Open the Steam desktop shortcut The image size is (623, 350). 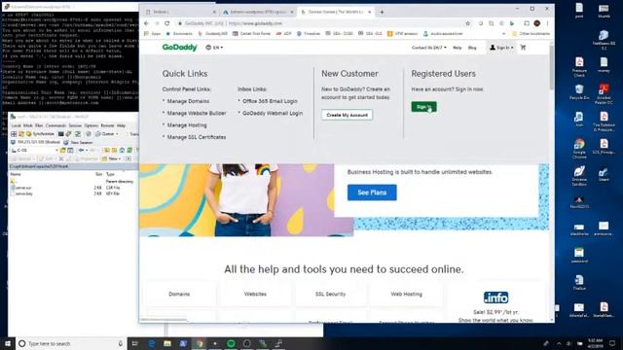point(604,174)
